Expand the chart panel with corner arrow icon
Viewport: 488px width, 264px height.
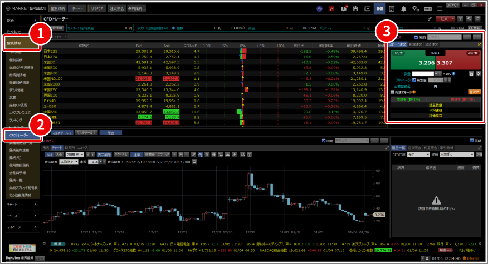(387, 148)
